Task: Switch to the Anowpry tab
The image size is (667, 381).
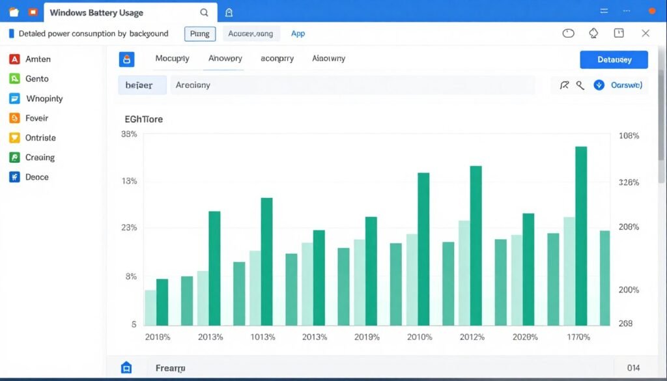Action: [x=224, y=58]
